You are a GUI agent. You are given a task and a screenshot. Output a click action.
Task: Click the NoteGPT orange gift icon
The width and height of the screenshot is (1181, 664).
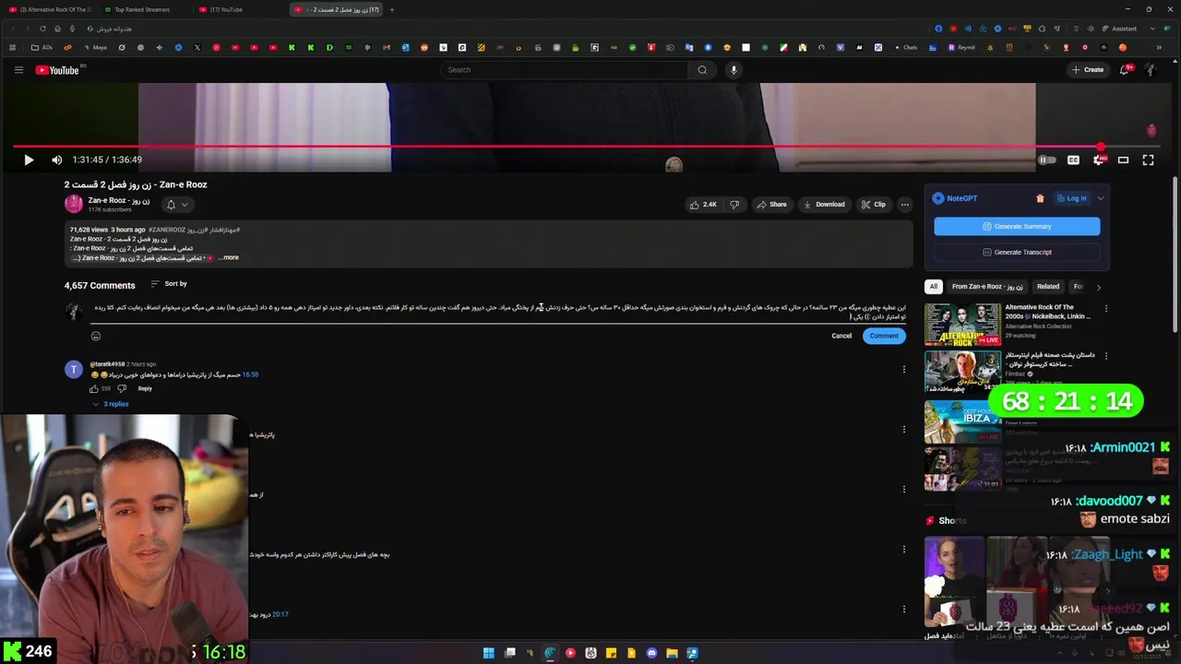(x=1040, y=198)
